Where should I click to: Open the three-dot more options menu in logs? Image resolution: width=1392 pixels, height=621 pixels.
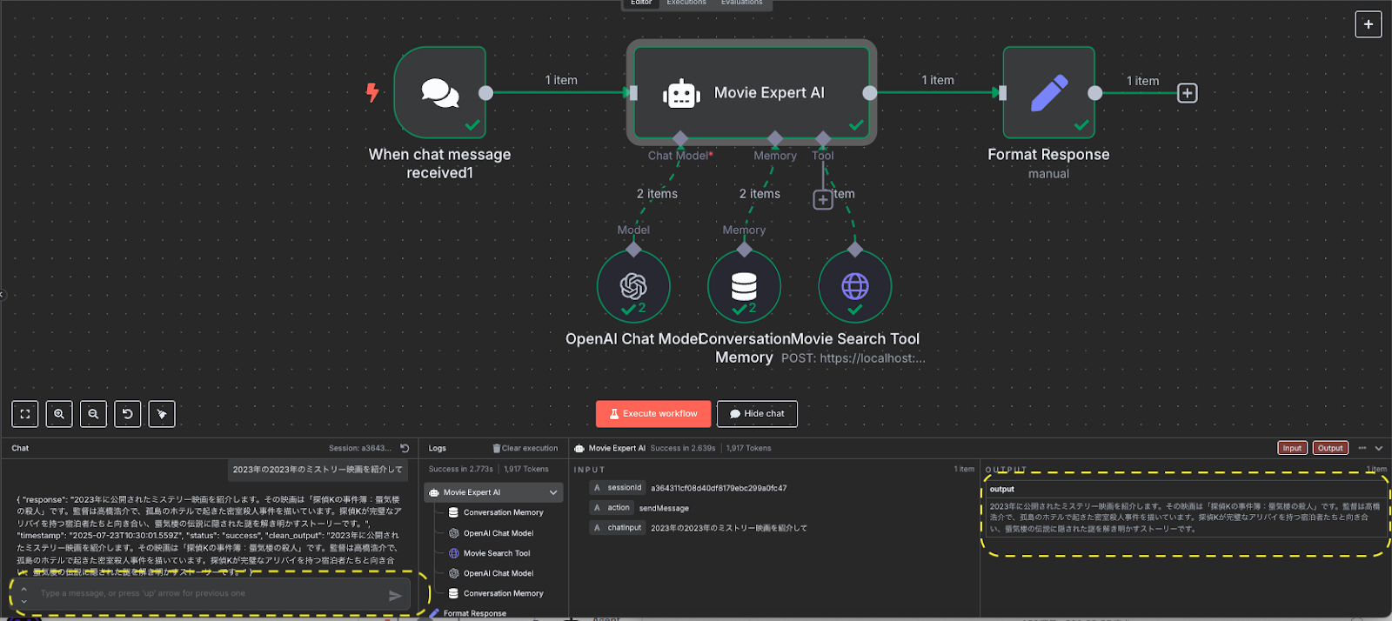[x=1362, y=448]
